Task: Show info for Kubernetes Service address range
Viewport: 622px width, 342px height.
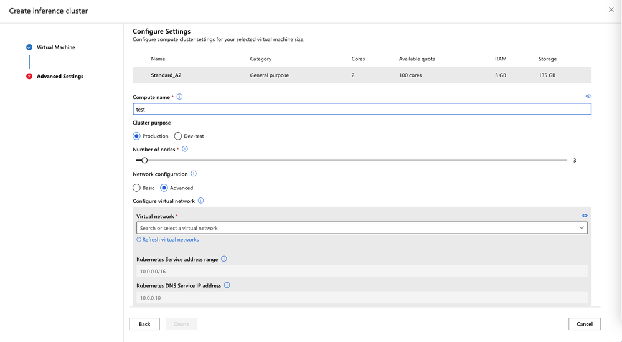Action: (x=224, y=259)
